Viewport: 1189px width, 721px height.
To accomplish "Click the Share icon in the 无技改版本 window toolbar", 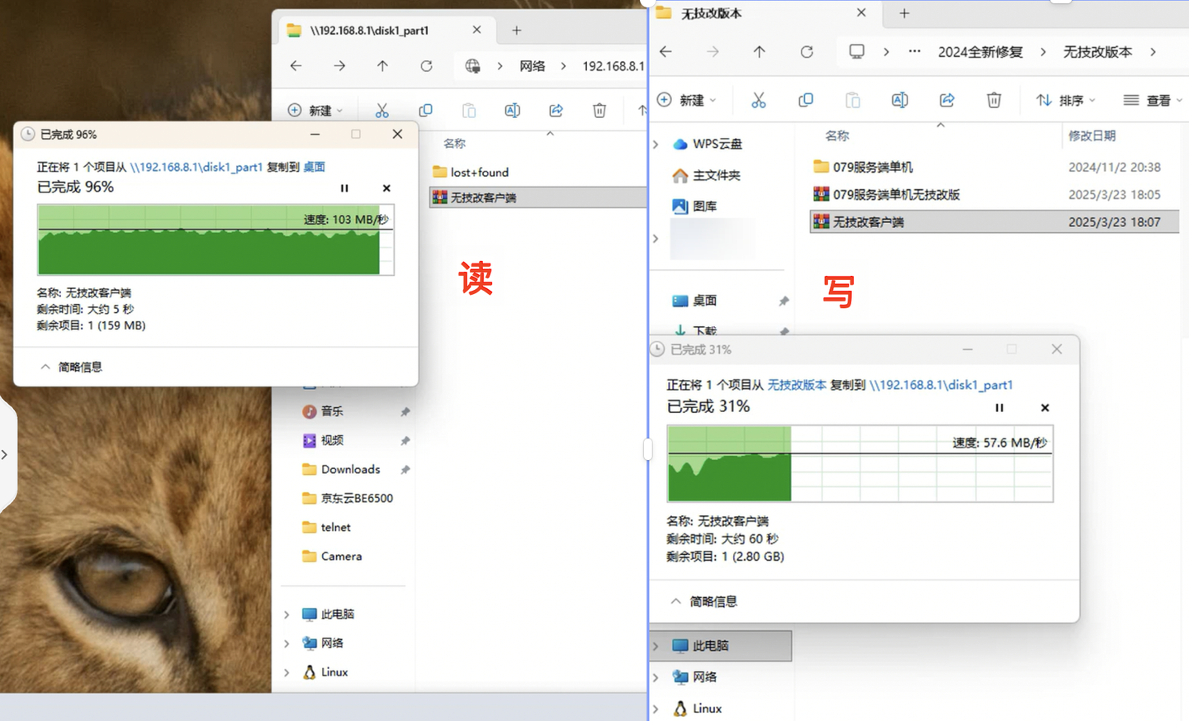I will point(946,100).
